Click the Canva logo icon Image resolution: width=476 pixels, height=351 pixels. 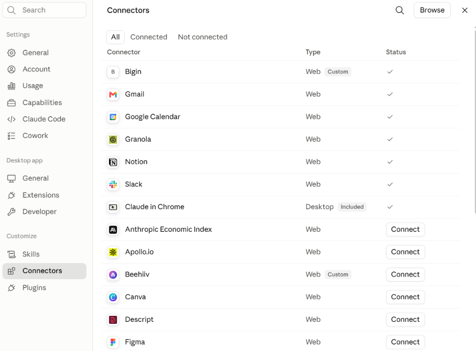point(113,297)
